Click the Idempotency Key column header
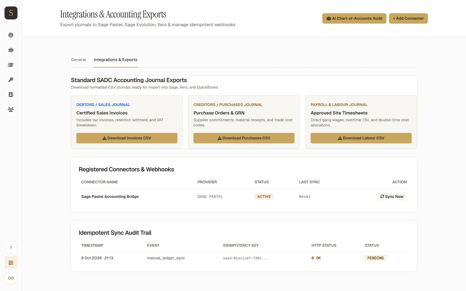Screen dimensions: 466x291 tap(241, 245)
